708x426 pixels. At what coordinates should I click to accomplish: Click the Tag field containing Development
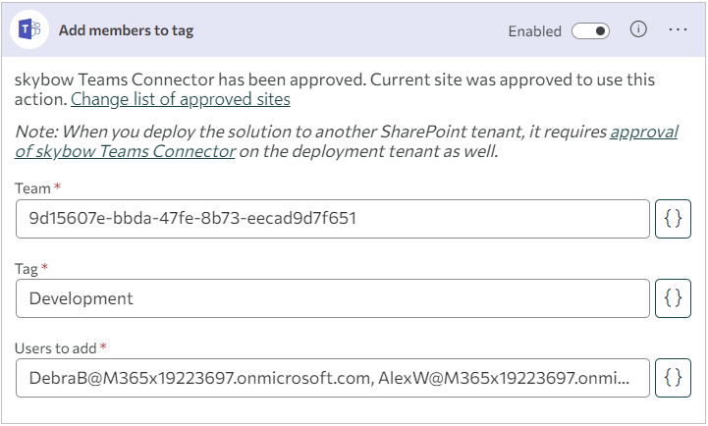tap(333, 298)
